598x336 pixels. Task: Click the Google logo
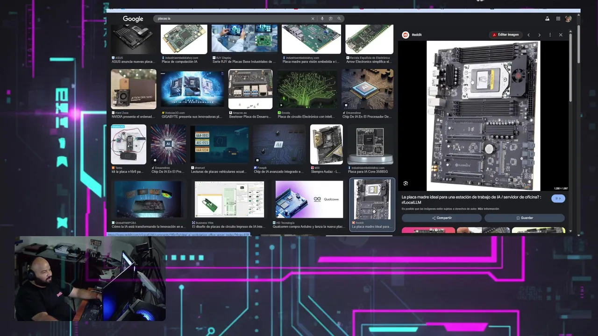click(x=133, y=19)
